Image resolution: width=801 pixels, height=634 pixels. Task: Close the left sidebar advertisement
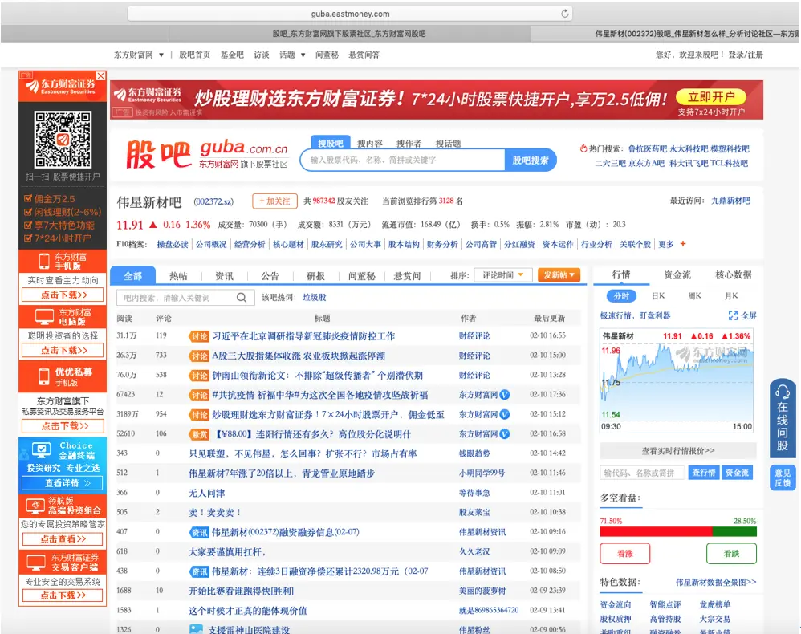pyautogui.click(x=101, y=75)
